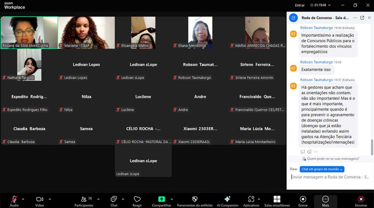Viewport: 374px width, 208px height.
Task: Open the Entrar option in title bar
Action: coord(299,5)
